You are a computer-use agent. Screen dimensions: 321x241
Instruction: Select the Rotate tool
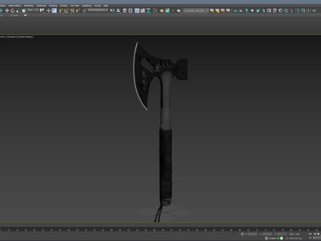(x=13, y=11)
